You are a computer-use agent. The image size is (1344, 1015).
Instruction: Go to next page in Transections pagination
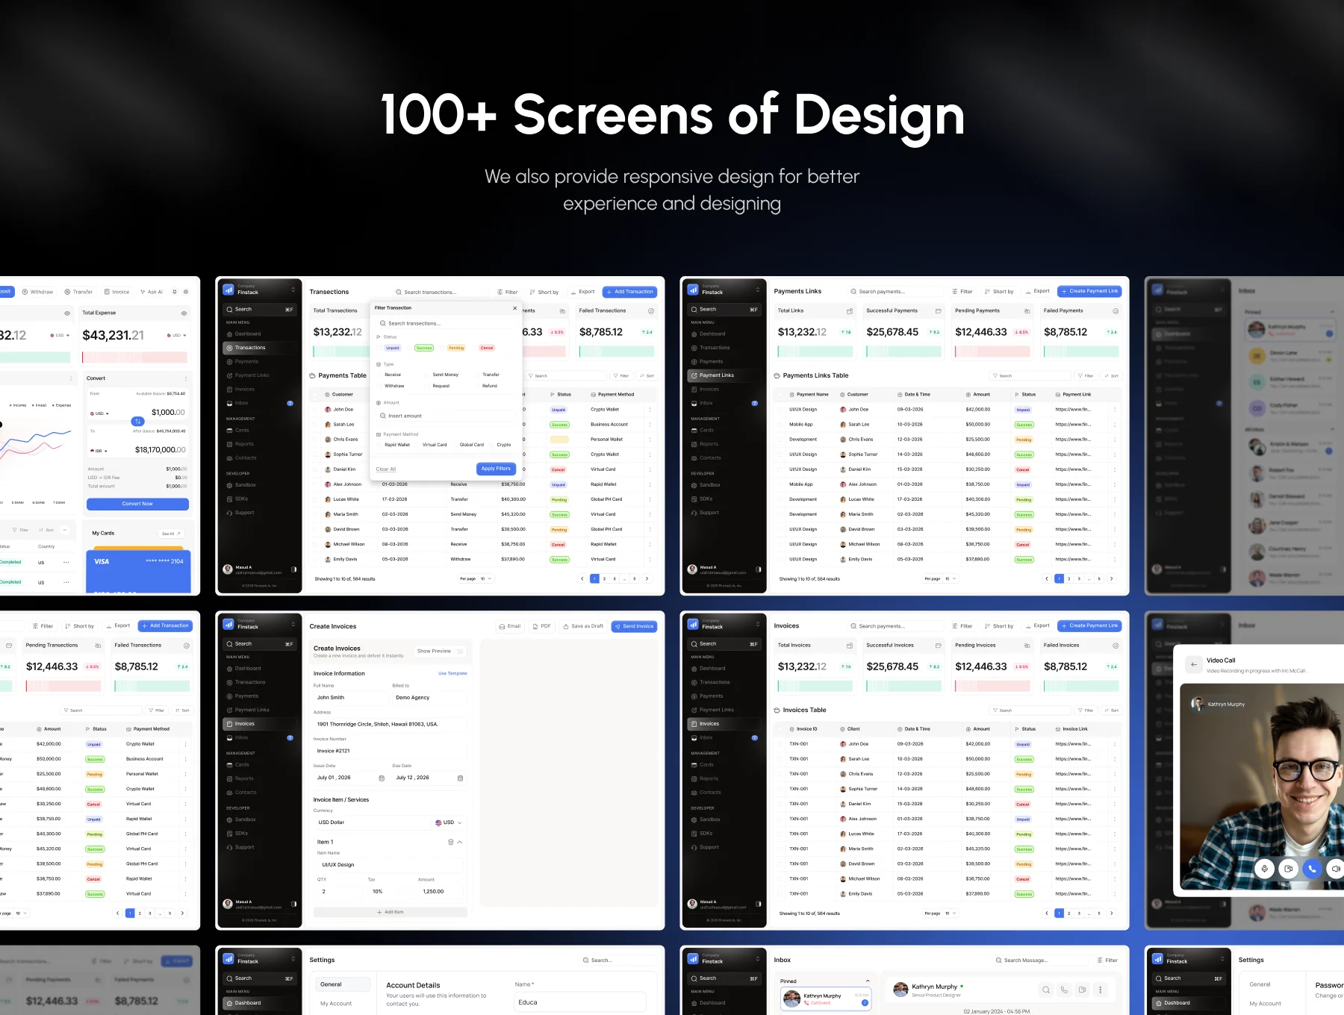coord(647,578)
